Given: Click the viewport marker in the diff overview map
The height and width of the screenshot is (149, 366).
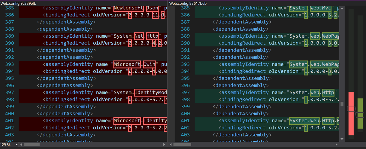Looking at the screenshot, I should tap(356, 112).
